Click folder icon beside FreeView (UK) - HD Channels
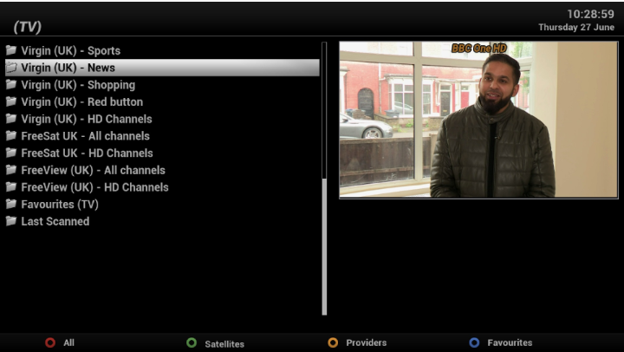The image size is (624, 352). point(11,187)
